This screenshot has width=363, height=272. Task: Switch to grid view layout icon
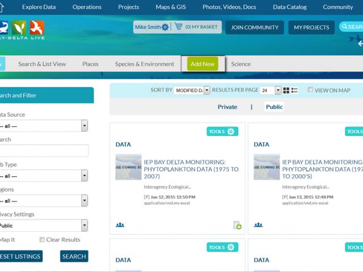[x=286, y=91]
